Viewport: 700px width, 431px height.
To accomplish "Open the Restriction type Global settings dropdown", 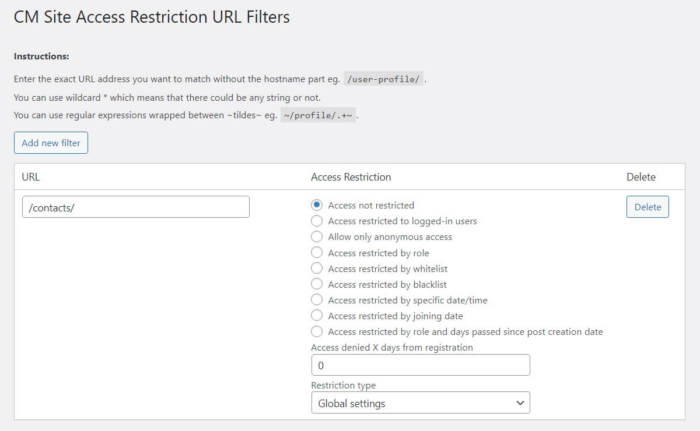I will 420,402.
